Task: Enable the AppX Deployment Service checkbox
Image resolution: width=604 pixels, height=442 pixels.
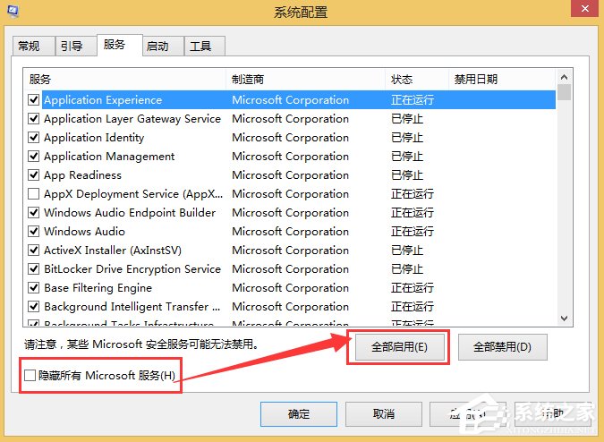Action: 33,193
